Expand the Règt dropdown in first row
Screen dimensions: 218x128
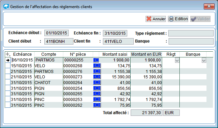click(x=177, y=60)
